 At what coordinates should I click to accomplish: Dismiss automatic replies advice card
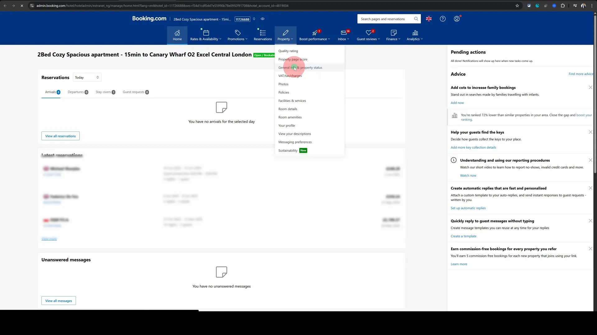tap(590, 188)
